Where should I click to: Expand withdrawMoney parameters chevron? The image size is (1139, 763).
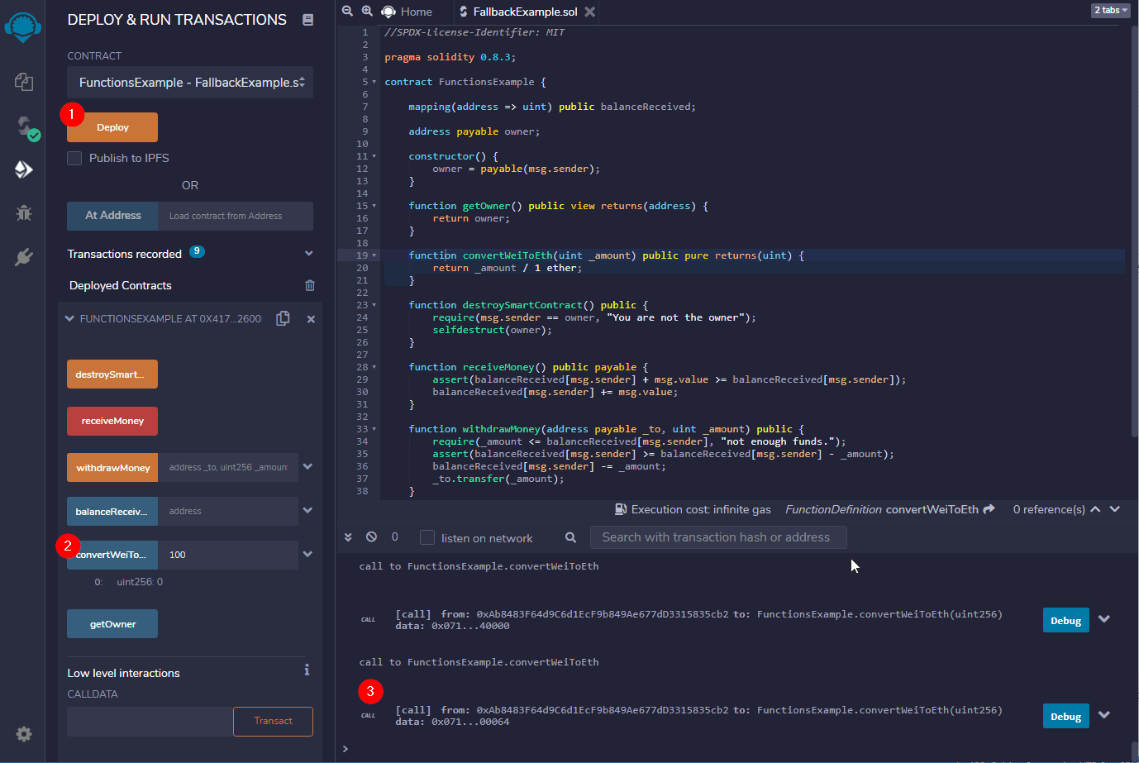pos(307,467)
